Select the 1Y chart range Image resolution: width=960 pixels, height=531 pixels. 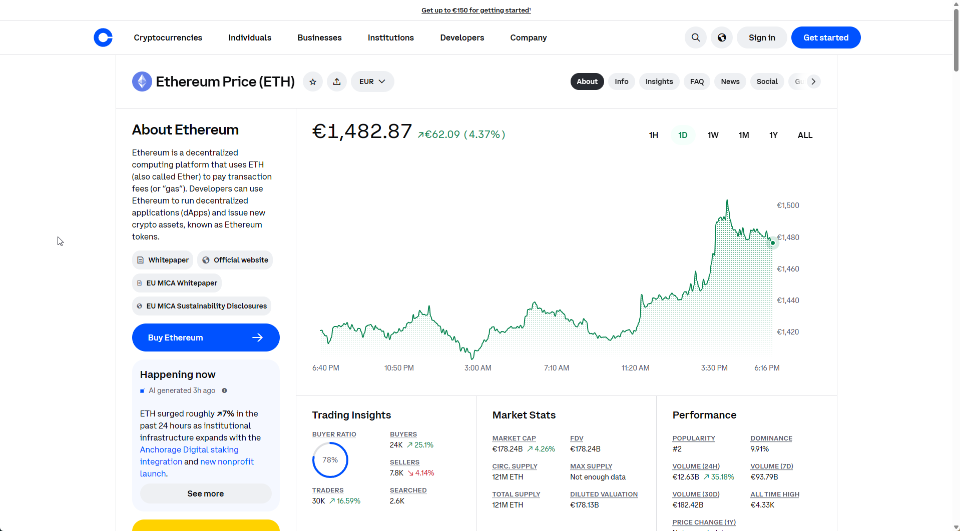pos(773,135)
